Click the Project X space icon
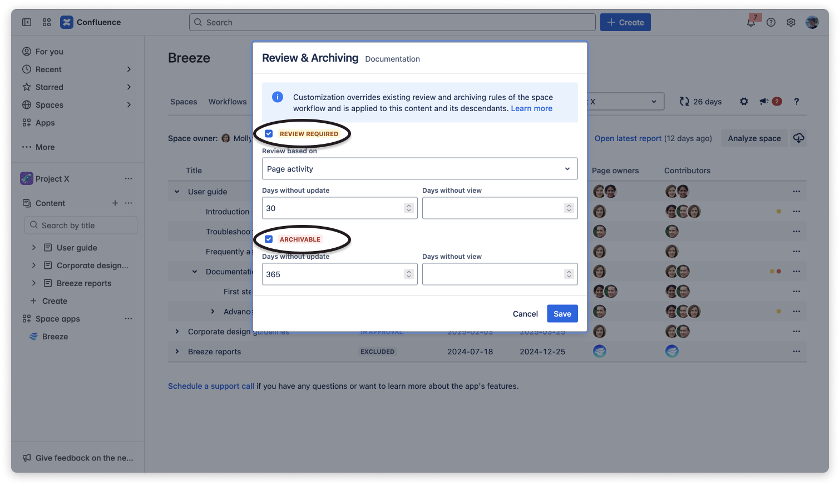This screenshot has width=840, height=486. coord(27,179)
